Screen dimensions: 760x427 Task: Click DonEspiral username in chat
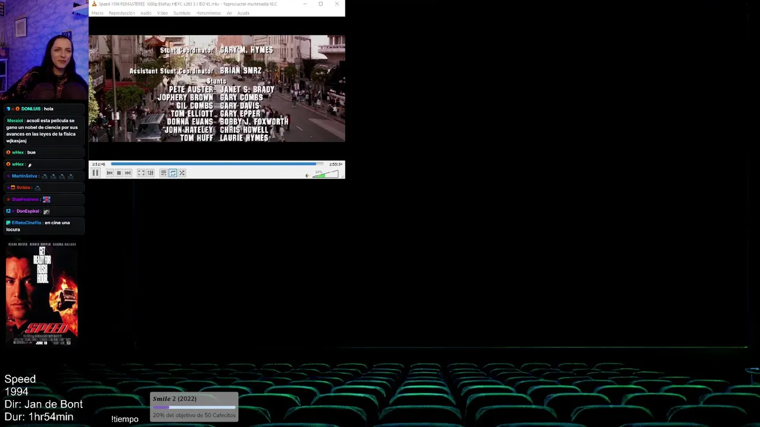(28, 211)
